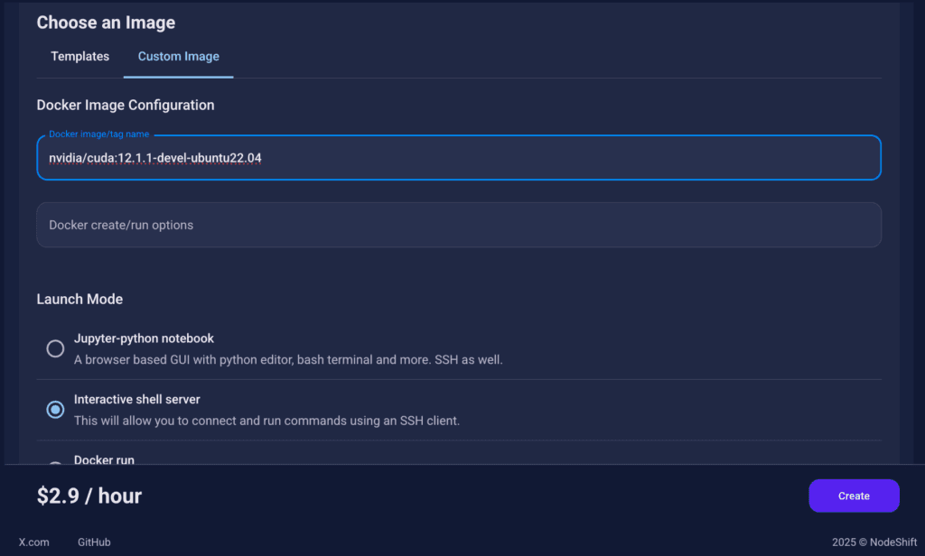Image resolution: width=925 pixels, height=556 pixels.
Task: Click the browser based GUI description text
Action: click(288, 359)
